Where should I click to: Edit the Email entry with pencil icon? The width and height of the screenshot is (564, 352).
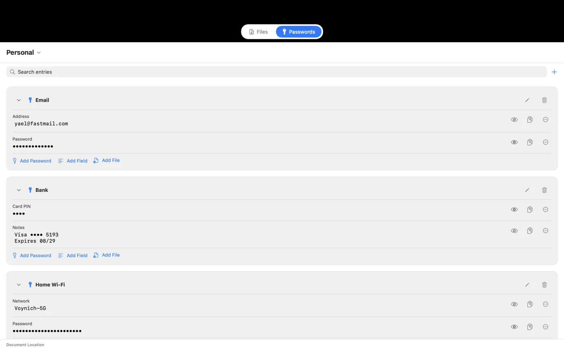click(527, 100)
